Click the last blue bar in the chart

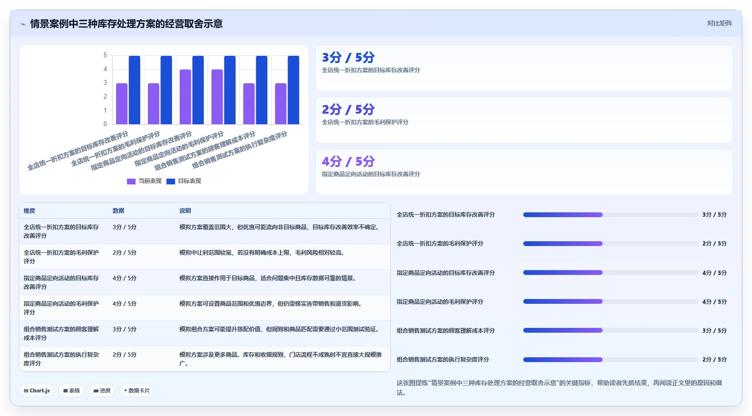tap(293, 90)
